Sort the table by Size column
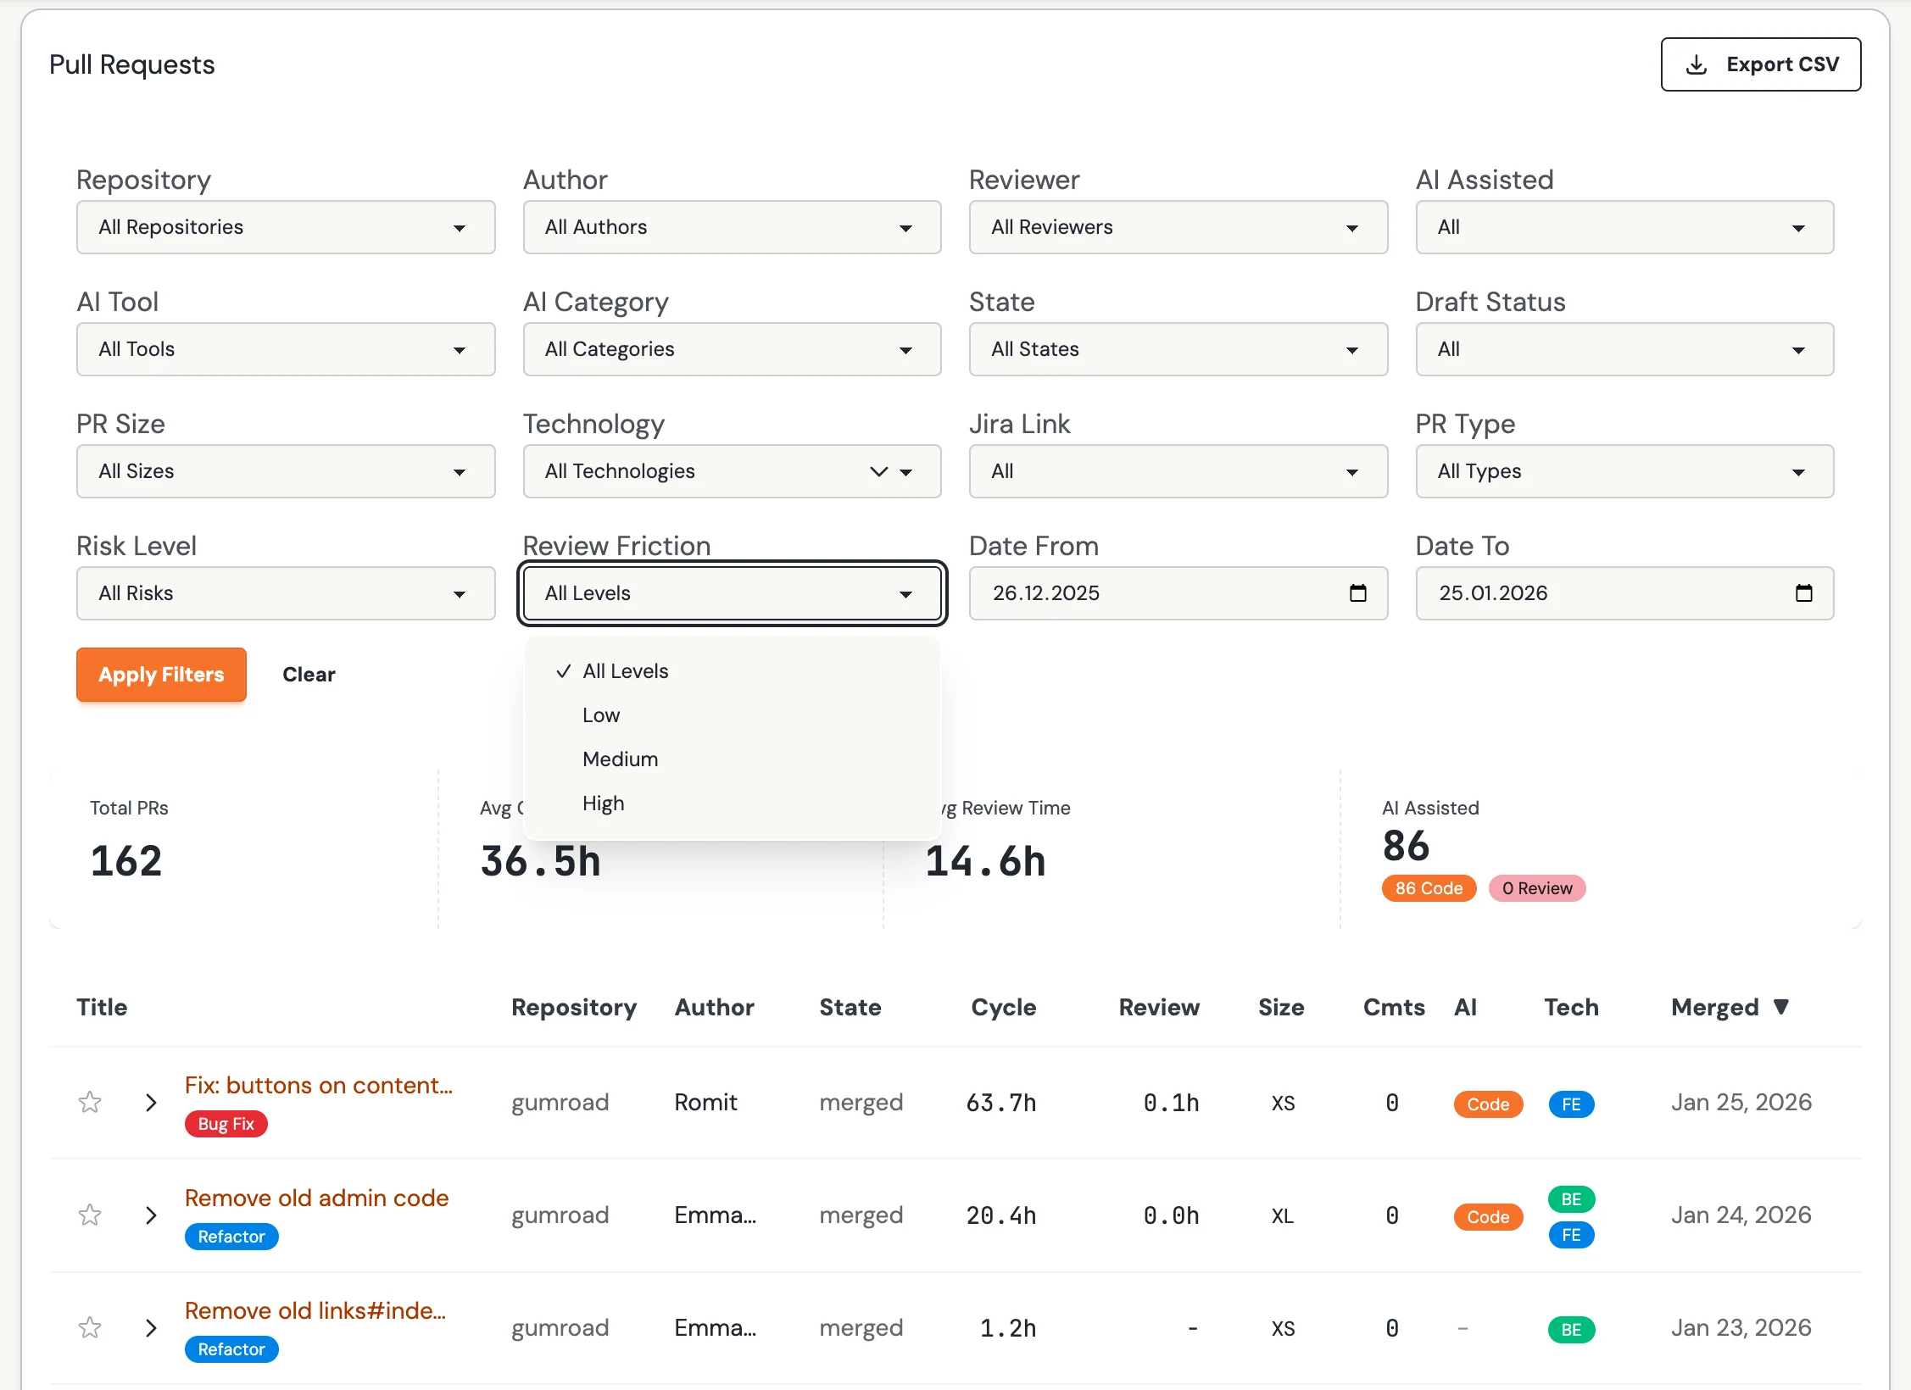 point(1281,1007)
